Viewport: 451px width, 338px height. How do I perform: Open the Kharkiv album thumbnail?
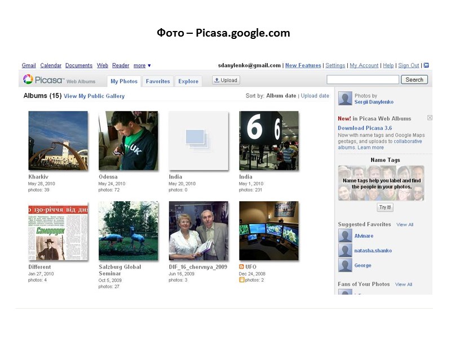pyautogui.click(x=58, y=140)
